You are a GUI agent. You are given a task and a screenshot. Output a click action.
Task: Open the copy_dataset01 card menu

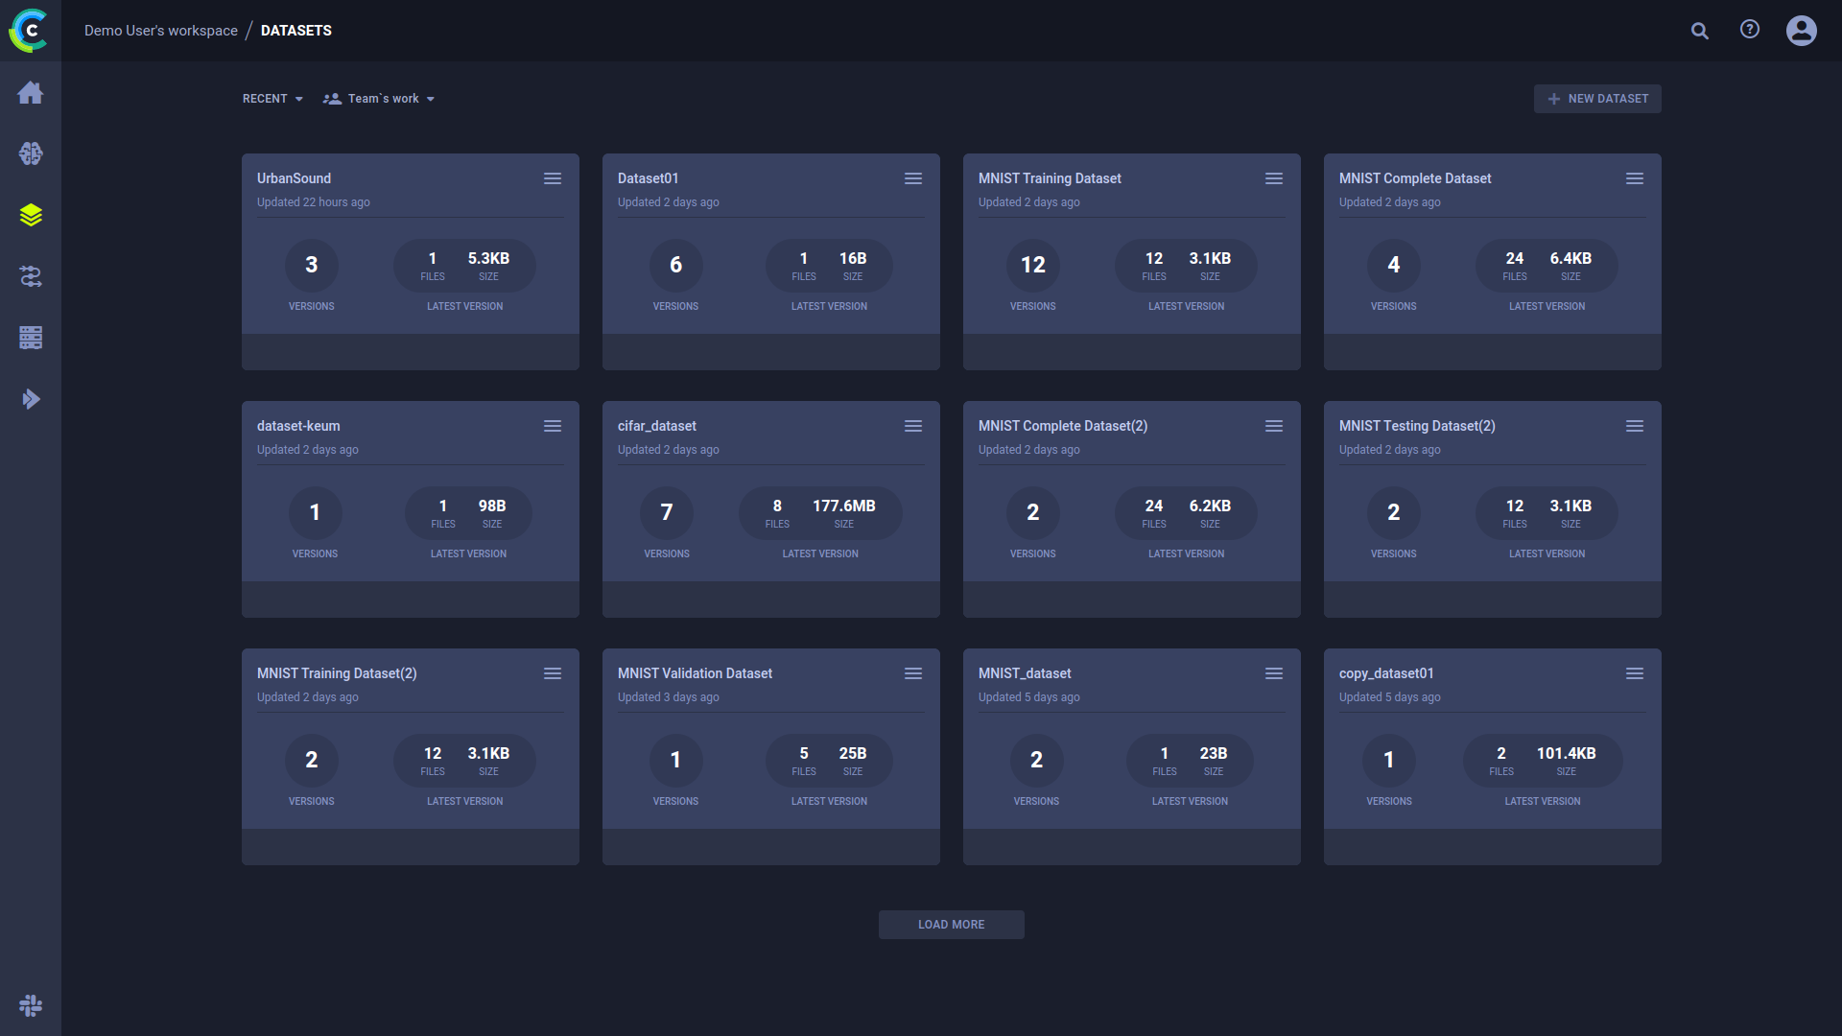click(1635, 673)
